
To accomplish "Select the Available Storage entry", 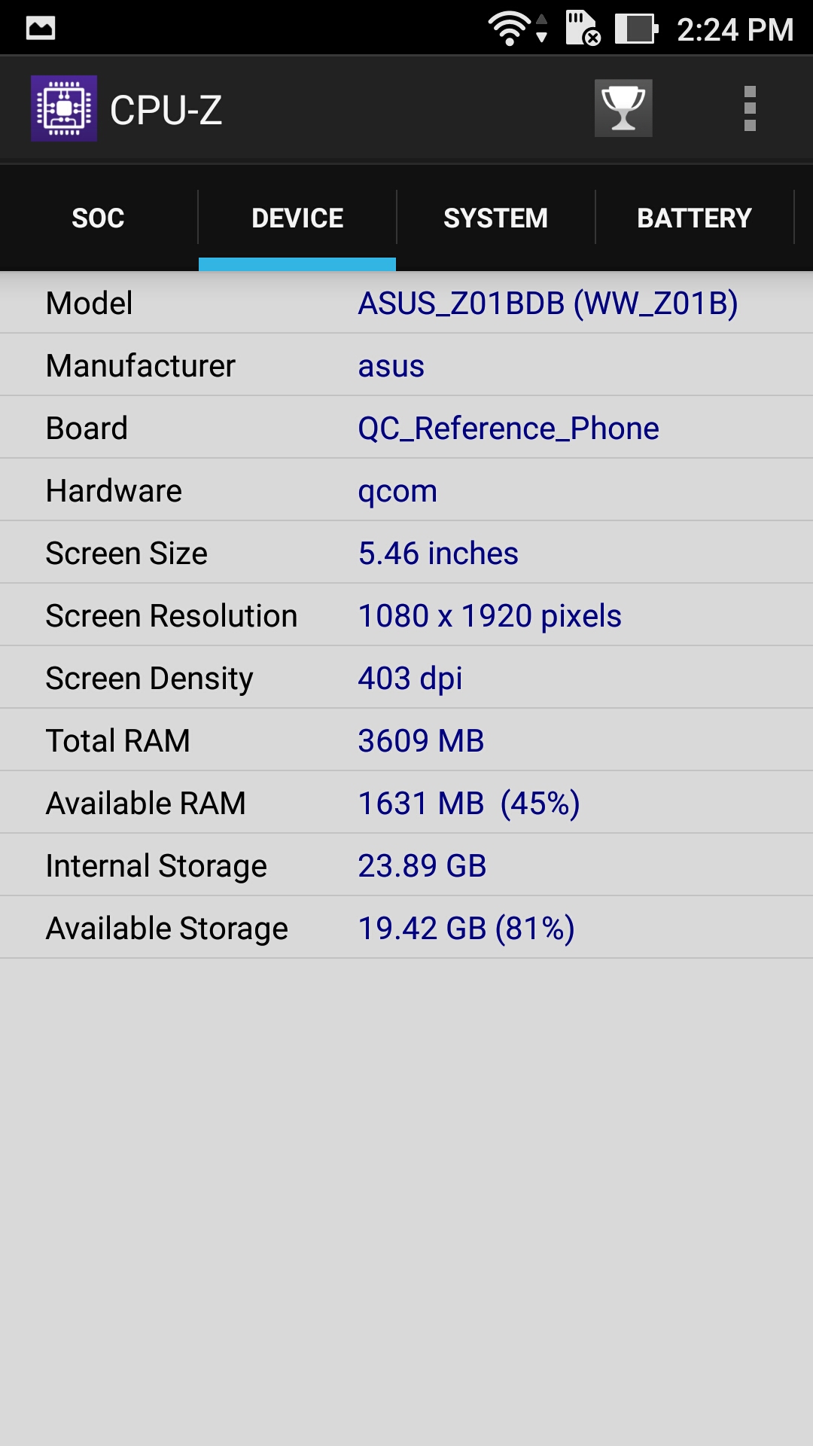I will (406, 929).
